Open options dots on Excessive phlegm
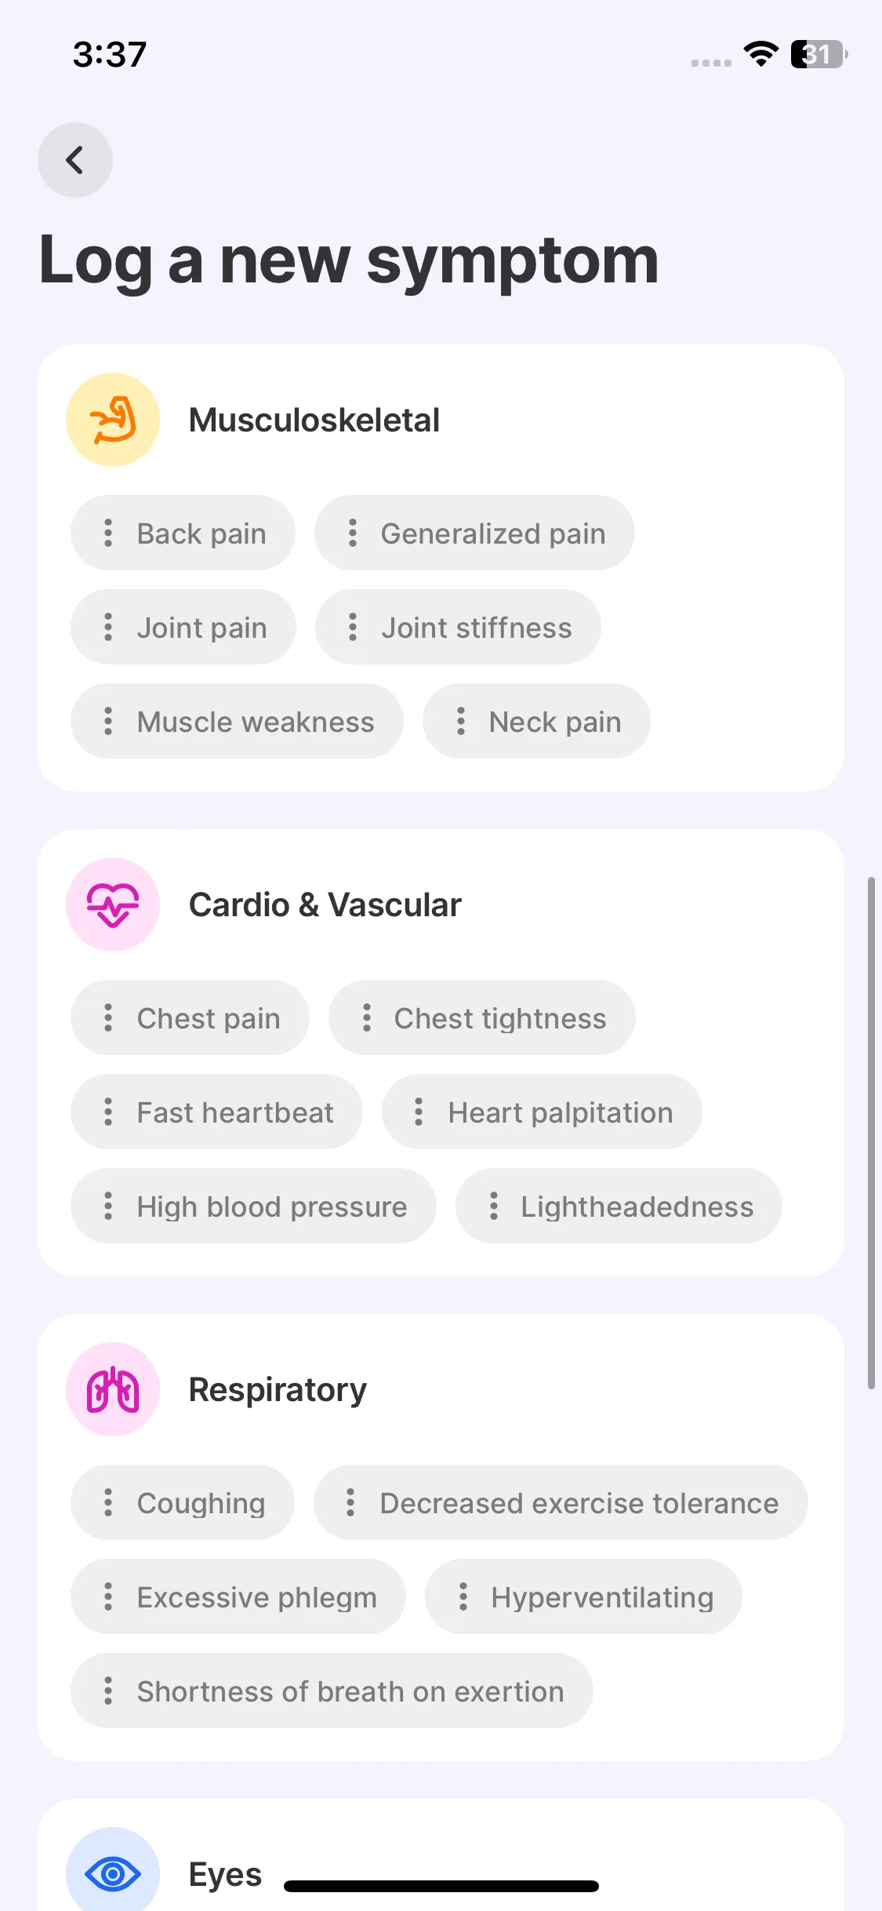 (108, 1596)
